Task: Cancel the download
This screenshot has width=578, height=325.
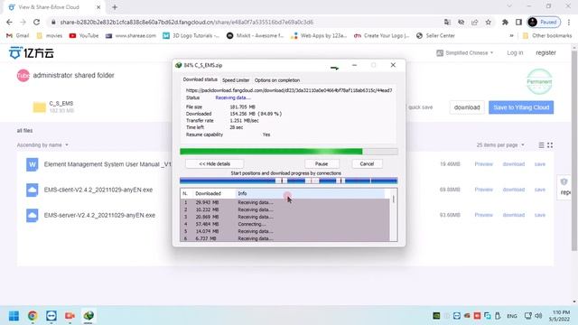Action: (367, 163)
